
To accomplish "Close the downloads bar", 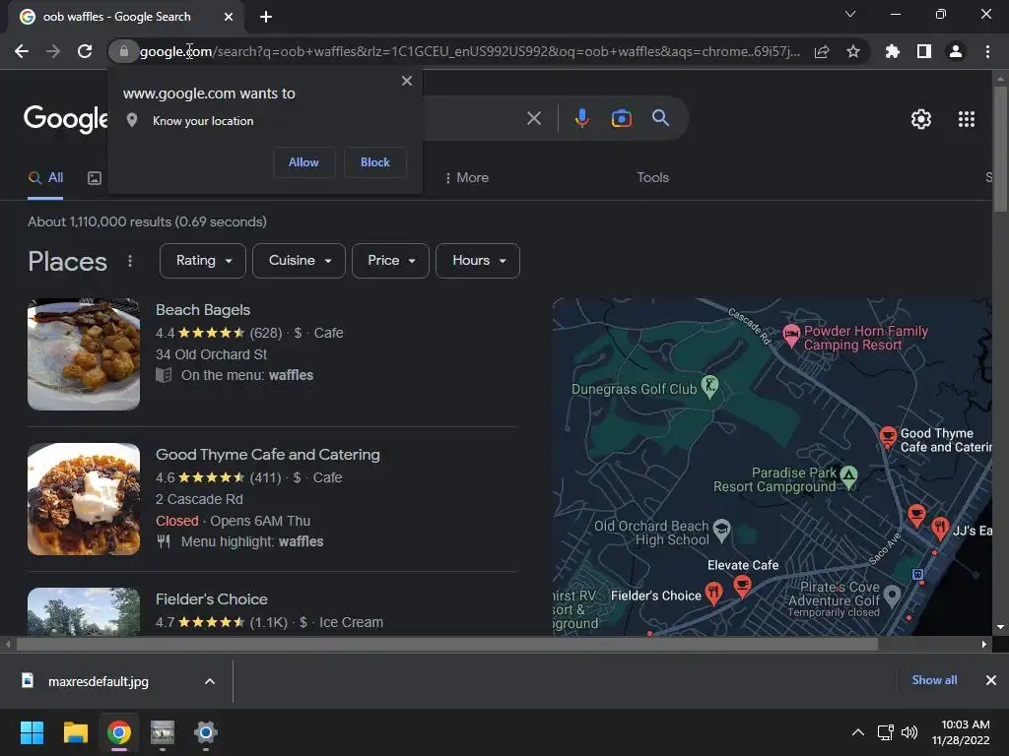I will tap(991, 680).
